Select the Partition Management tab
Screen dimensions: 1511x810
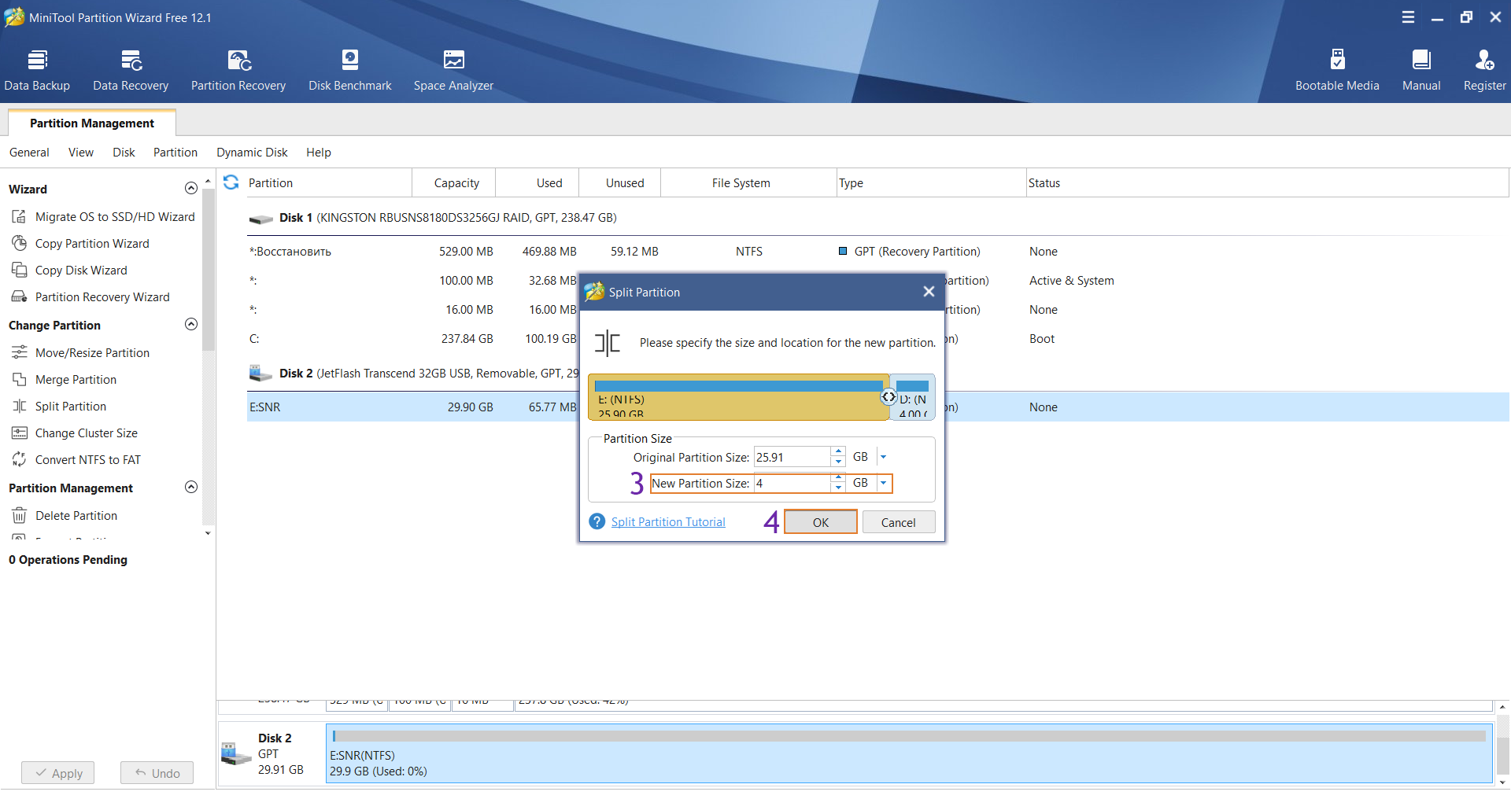(92, 123)
